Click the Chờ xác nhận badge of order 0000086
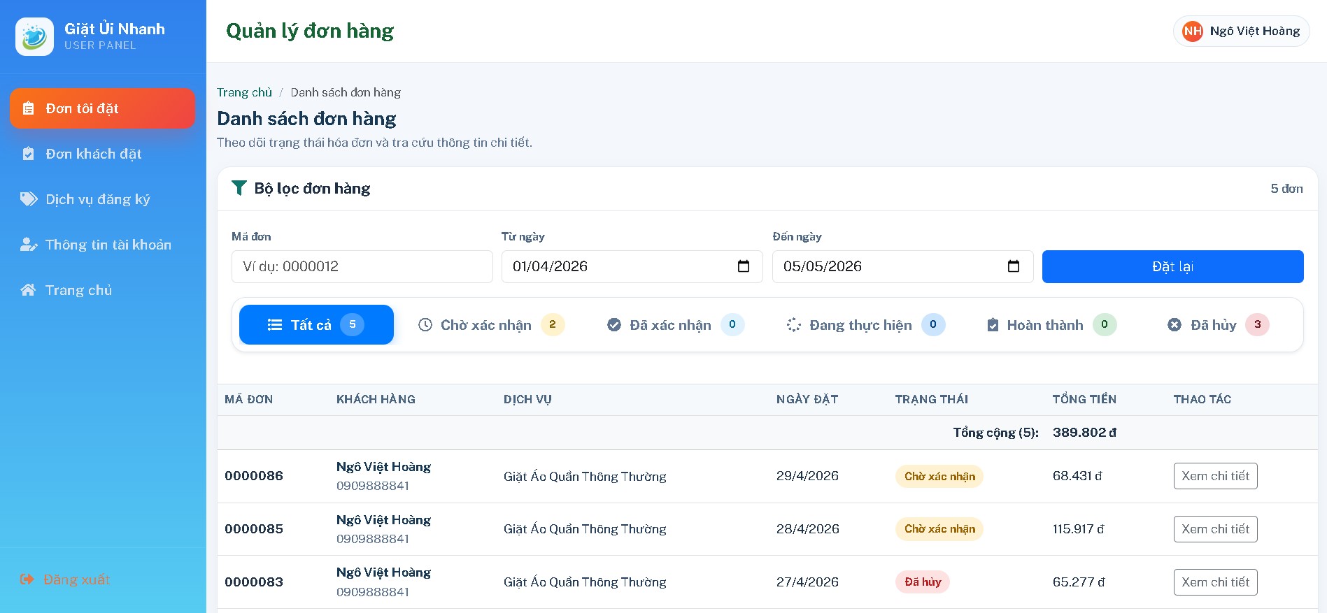Viewport: 1327px width, 613px height. [939, 476]
